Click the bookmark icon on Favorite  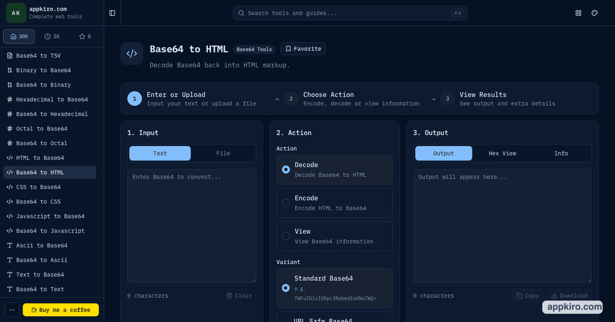click(x=289, y=49)
